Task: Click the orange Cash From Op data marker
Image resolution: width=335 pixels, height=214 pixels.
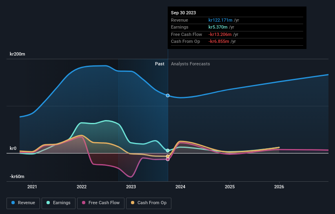Action: pos(168,156)
